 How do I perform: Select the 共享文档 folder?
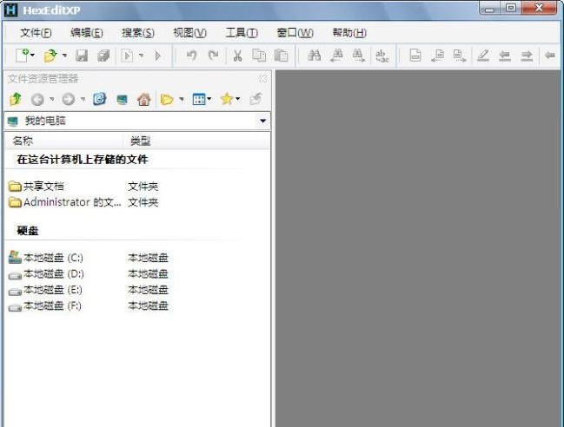43,186
